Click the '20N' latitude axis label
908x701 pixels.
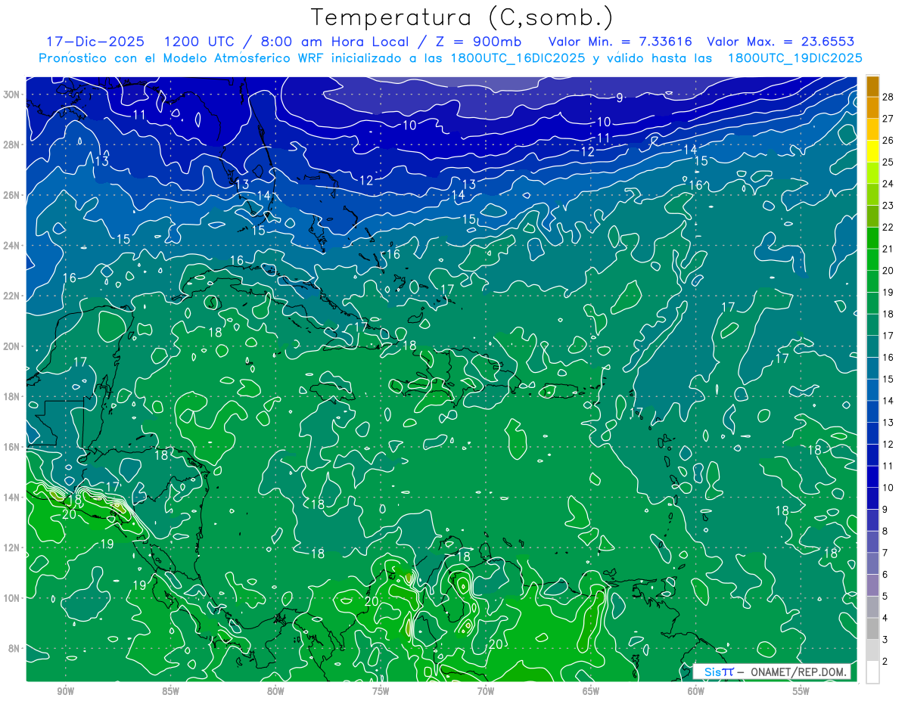pos(13,346)
